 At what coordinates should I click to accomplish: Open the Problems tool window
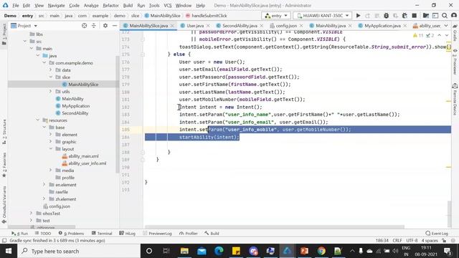click(71, 234)
